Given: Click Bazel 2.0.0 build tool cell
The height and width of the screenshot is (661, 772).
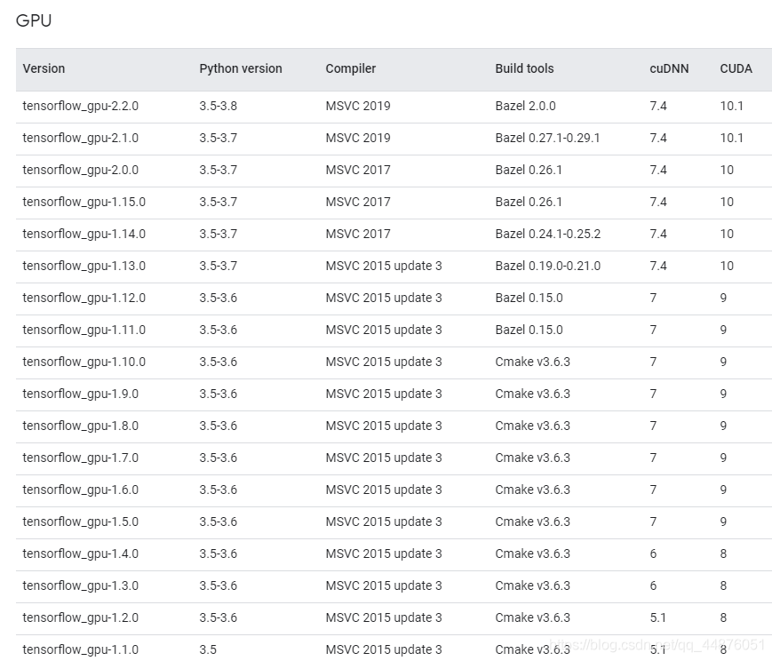Looking at the screenshot, I should click(x=525, y=106).
